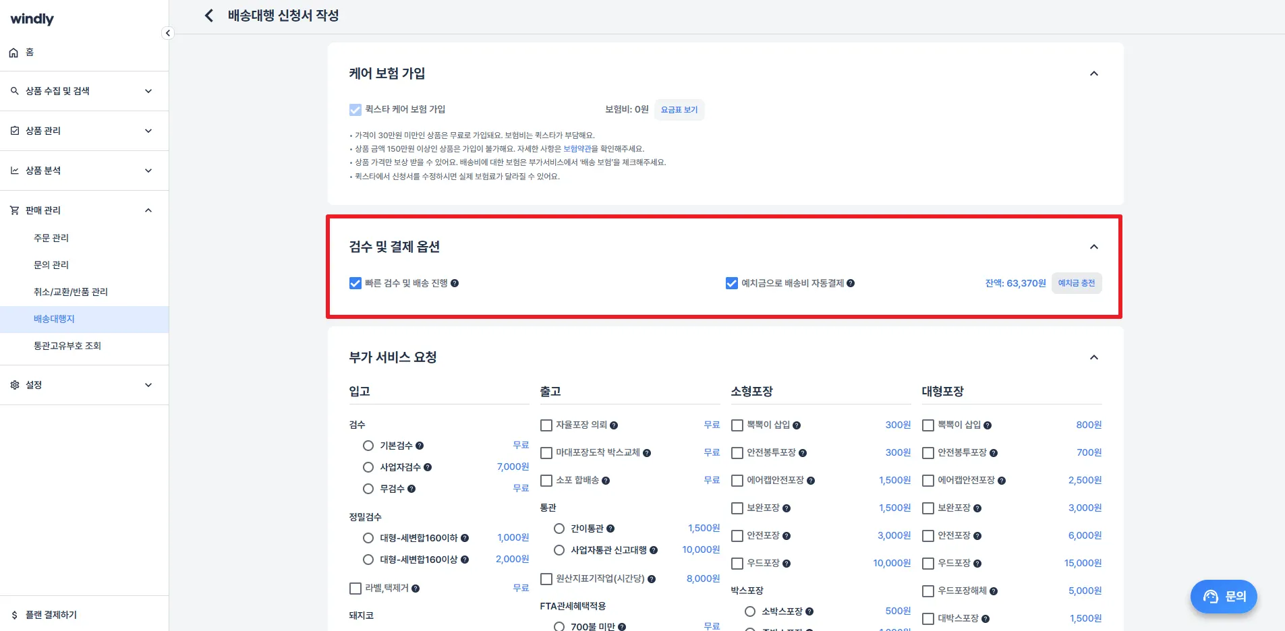Select the 소박스포장 radio option
Screen dimensions: 1285x631
(x=750, y=611)
